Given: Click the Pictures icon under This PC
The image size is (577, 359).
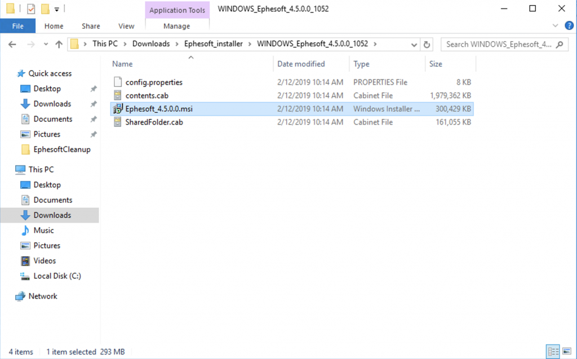Looking at the screenshot, I should (x=25, y=246).
